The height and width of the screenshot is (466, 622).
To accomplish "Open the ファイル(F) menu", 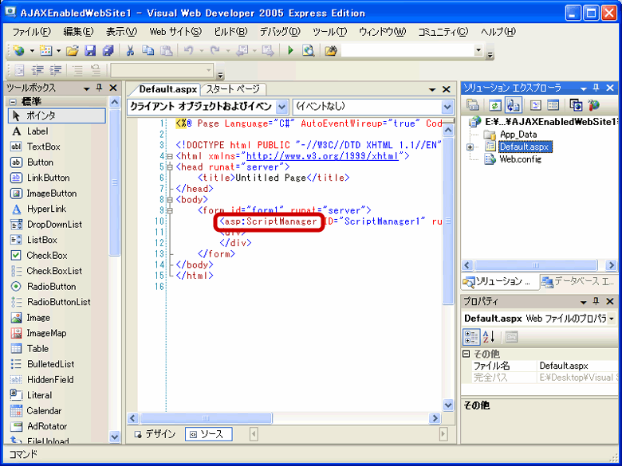I will pyautogui.click(x=32, y=32).
